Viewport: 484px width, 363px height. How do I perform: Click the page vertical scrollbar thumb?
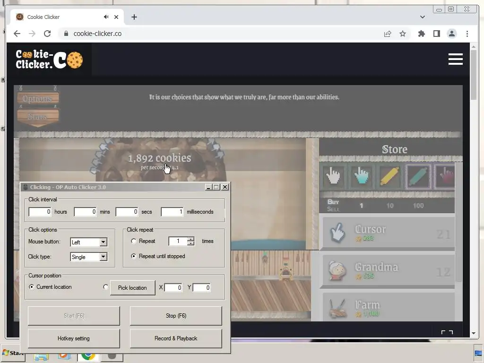[474, 74]
